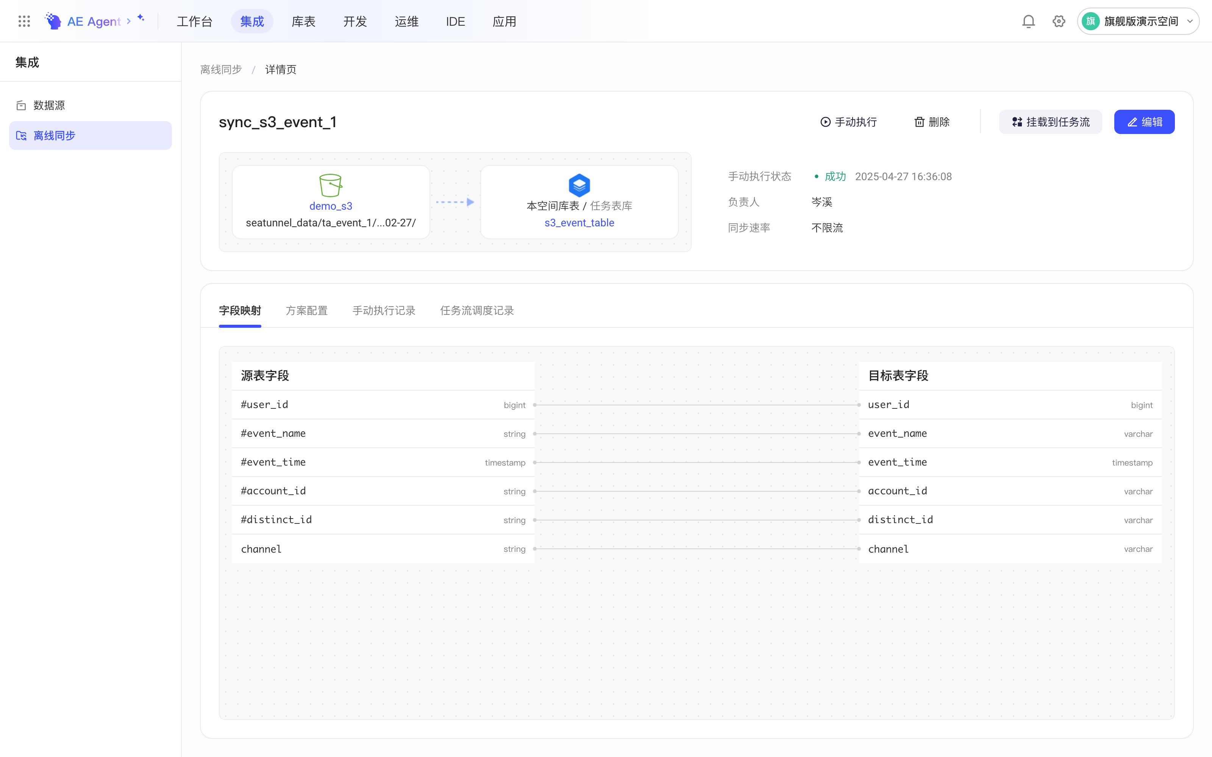1212x757 pixels.
Task: Open the IDE menu
Action: pos(455,22)
